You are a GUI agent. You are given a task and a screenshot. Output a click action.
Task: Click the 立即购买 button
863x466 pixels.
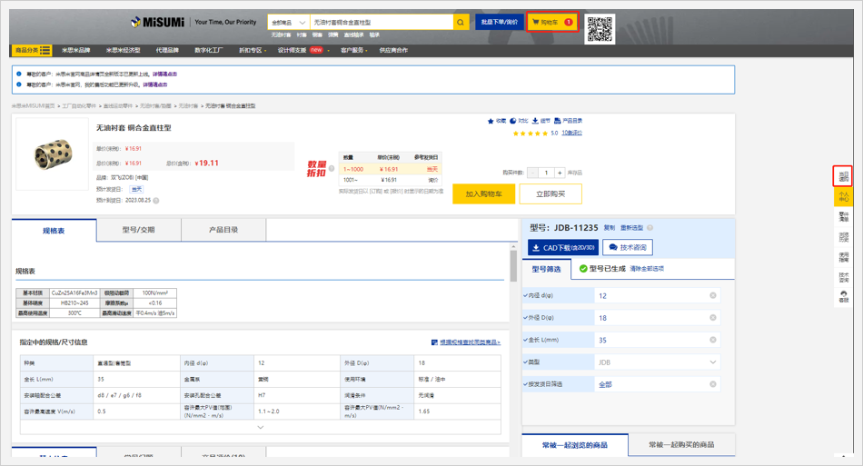point(551,193)
